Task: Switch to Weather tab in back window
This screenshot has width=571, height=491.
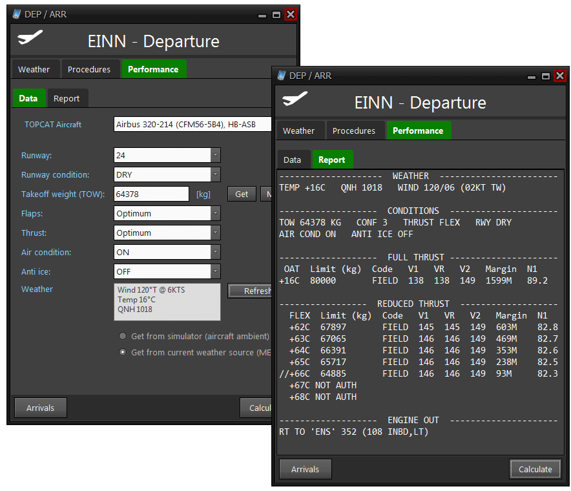Action: 34,69
